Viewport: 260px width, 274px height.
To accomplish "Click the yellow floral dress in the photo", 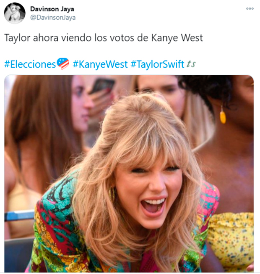I will point(231,241).
